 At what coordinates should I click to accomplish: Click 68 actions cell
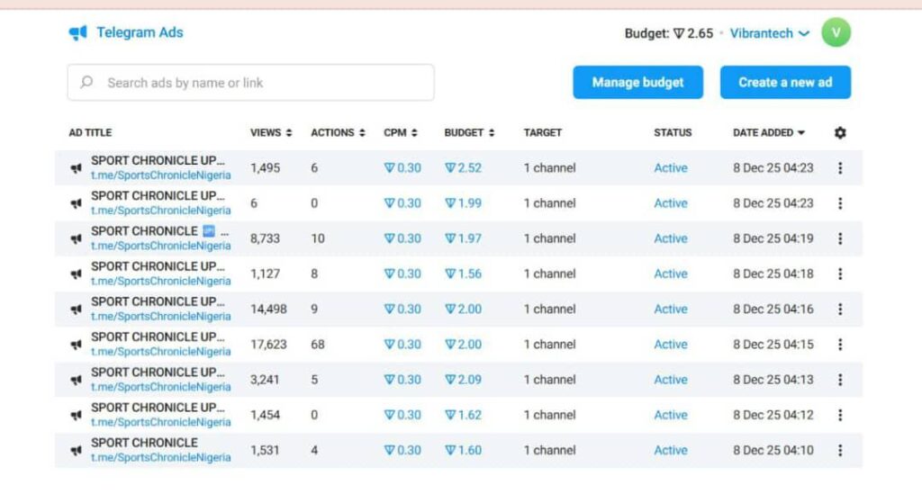[318, 345]
